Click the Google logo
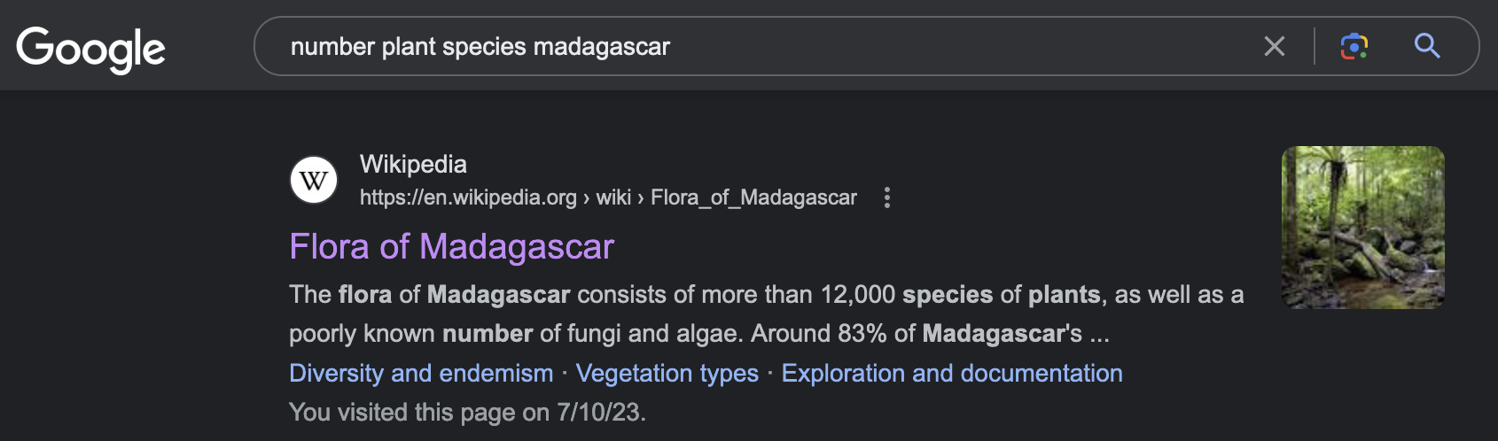 [x=90, y=49]
